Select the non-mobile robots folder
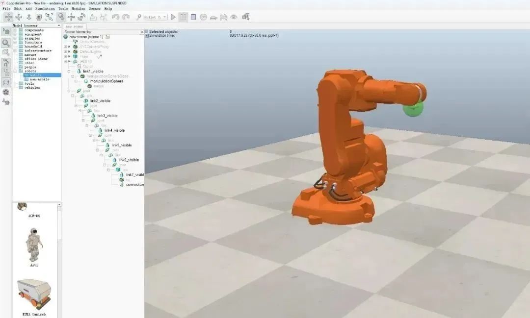The height and width of the screenshot is (318, 530). [40, 79]
